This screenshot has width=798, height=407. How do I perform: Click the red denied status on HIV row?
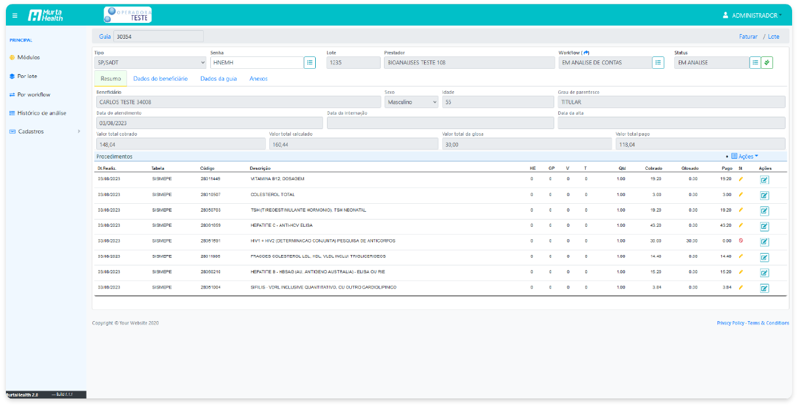pyautogui.click(x=741, y=241)
